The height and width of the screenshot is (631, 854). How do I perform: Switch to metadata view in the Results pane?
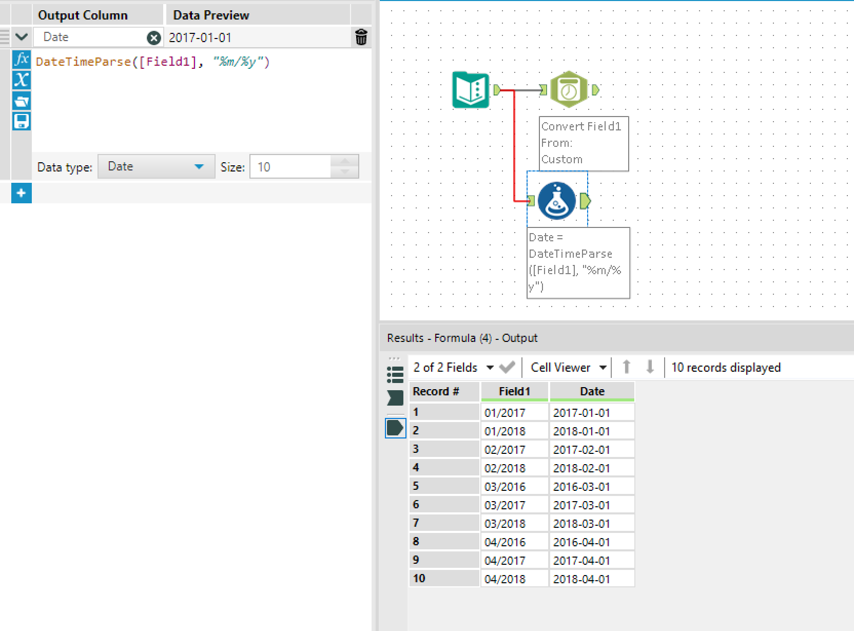coord(395,375)
